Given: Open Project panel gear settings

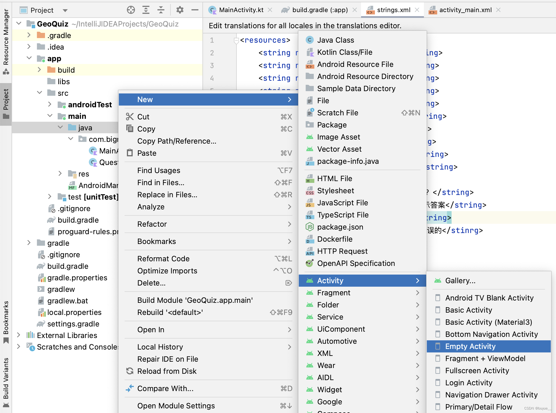Looking at the screenshot, I should click(x=180, y=10).
